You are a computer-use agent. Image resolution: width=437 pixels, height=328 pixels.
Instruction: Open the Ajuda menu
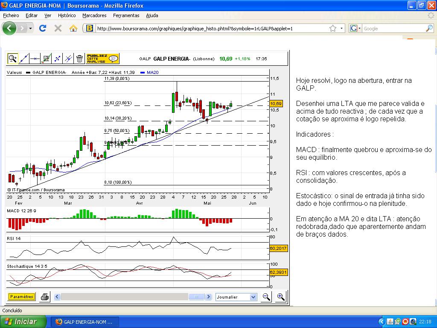coord(152,15)
